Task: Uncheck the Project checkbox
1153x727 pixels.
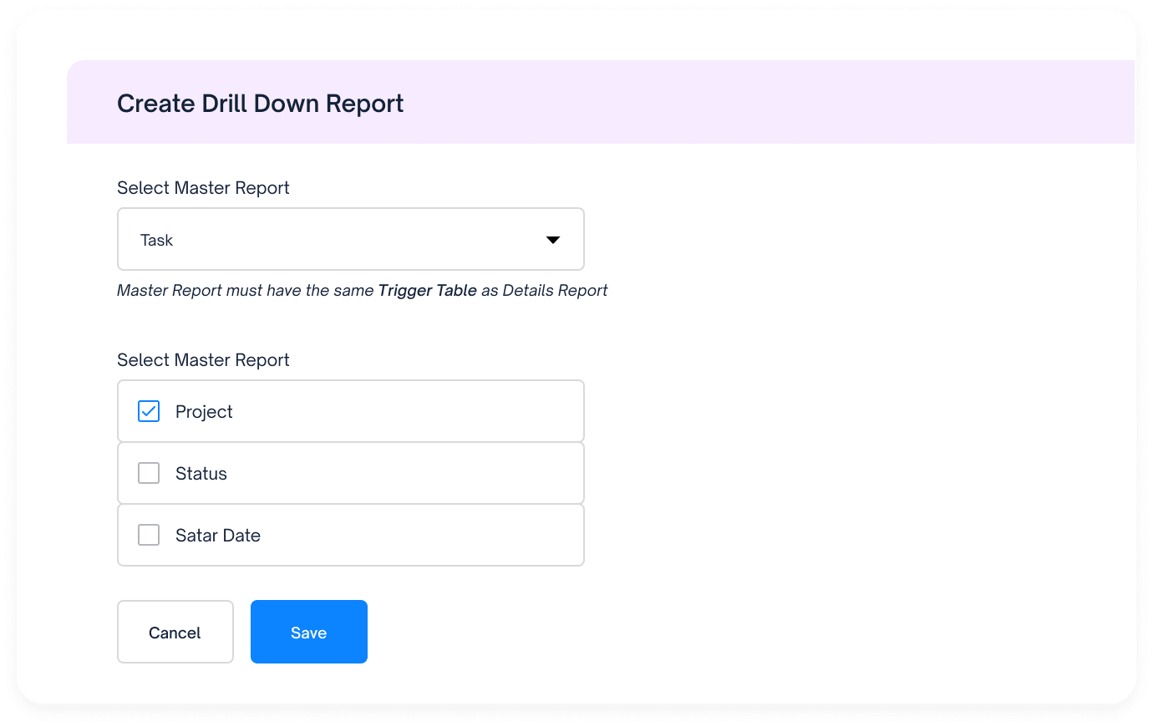Action: coord(149,411)
